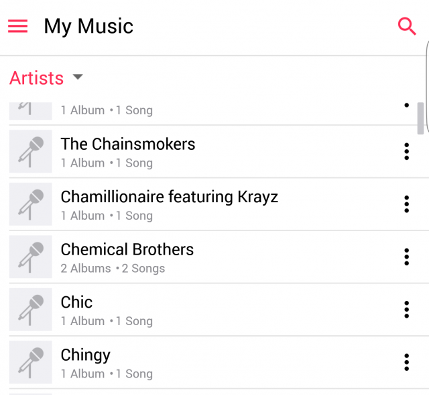Image resolution: width=429 pixels, height=395 pixels.
Task: Open three-dot menu for Chic
Action: [406, 309]
